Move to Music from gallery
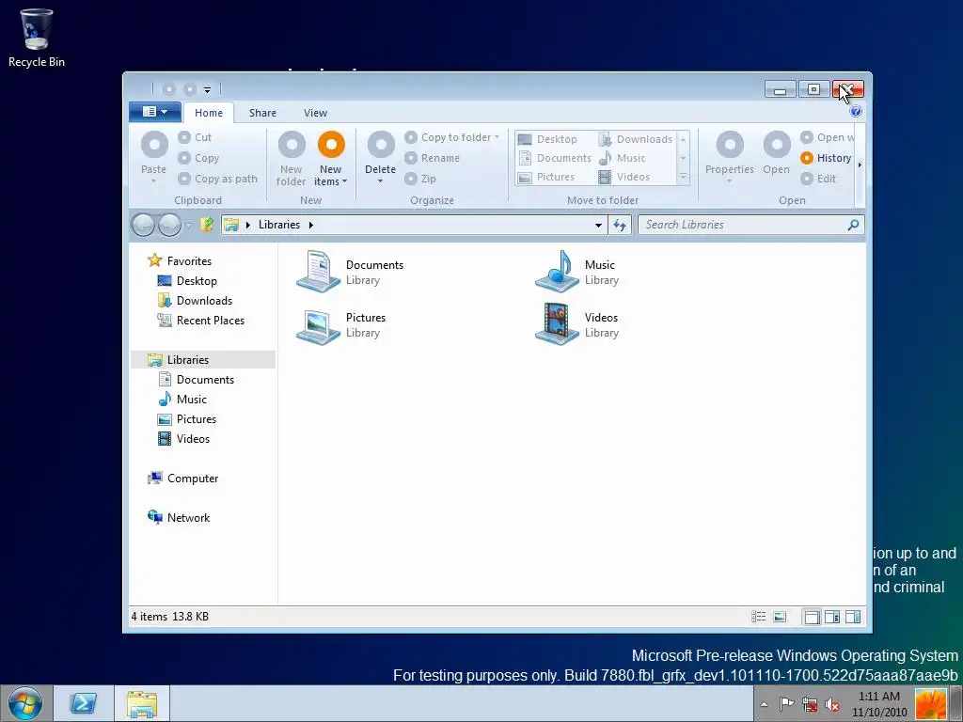The height and width of the screenshot is (722, 963). (x=623, y=158)
